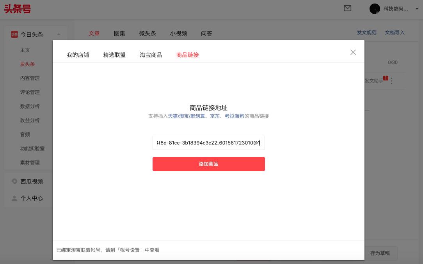Click the 存为草稿 button
This screenshot has width=423, height=264.
click(380, 253)
